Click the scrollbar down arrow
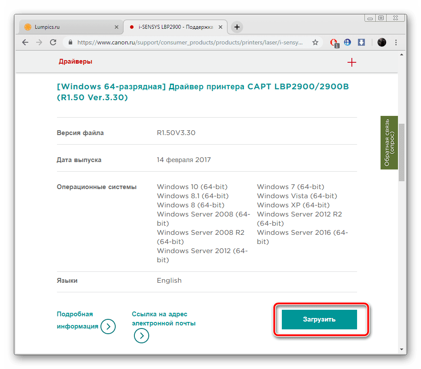The height and width of the screenshot is (369, 421). tap(401, 349)
